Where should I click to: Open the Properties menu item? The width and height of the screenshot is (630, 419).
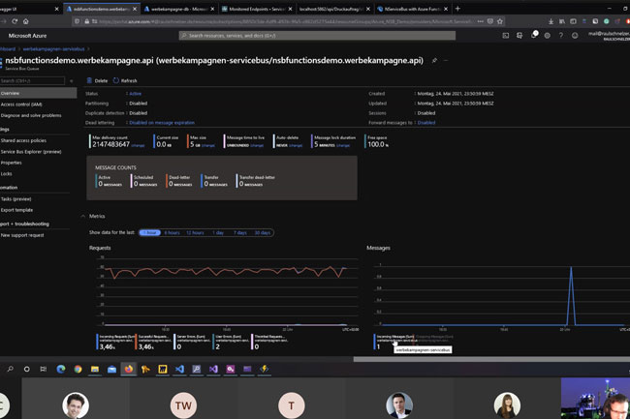[12, 163]
